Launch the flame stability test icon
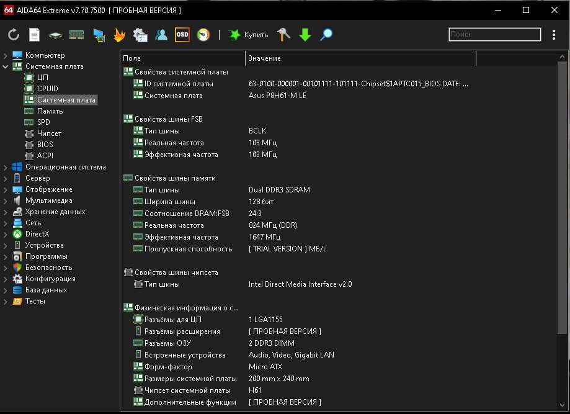 119,35
